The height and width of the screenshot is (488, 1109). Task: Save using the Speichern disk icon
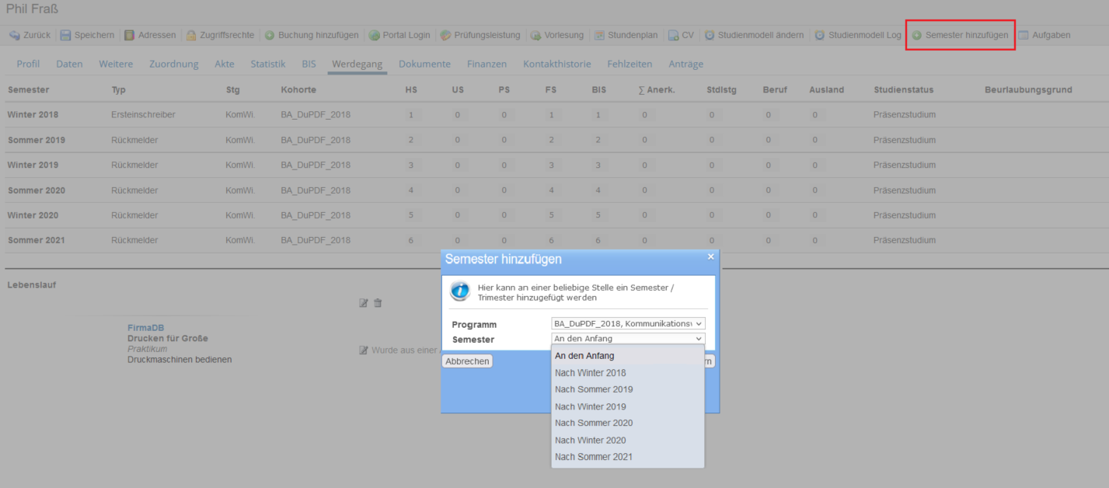[x=66, y=35]
